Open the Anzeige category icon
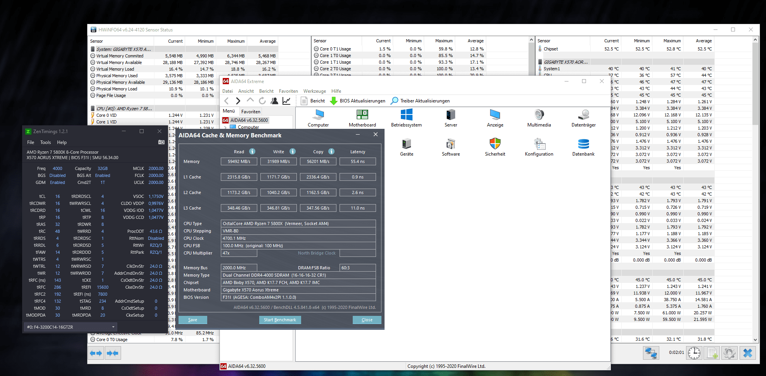This screenshot has width=766, height=376. coord(495,118)
